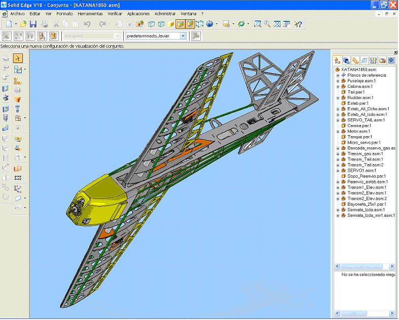This screenshot has height=320, width=399.
Task: Select Tanque.par:1 in the assembly tree
Action: [360, 137]
